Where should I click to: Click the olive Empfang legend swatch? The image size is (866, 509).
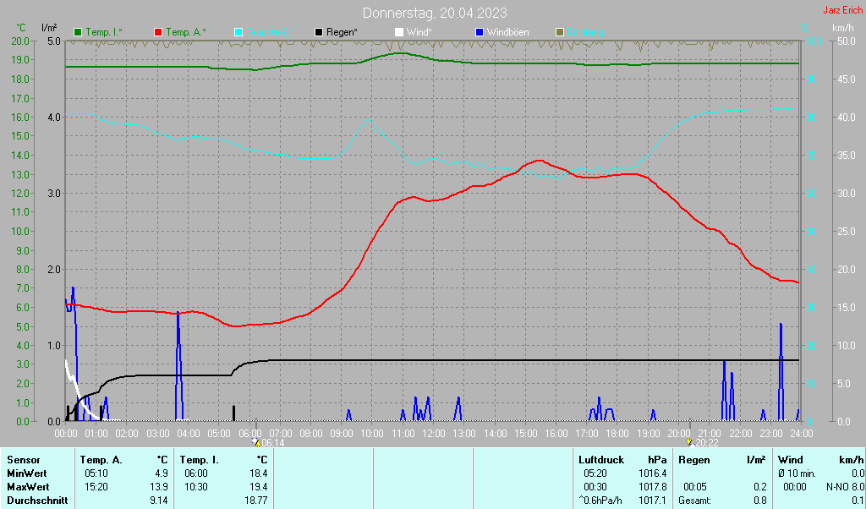pyautogui.click(x=560, y=33)
